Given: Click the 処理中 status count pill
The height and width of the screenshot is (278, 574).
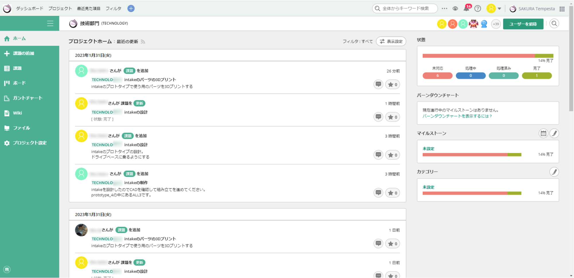Looking at the screenshot, I should tap(471, 76).
